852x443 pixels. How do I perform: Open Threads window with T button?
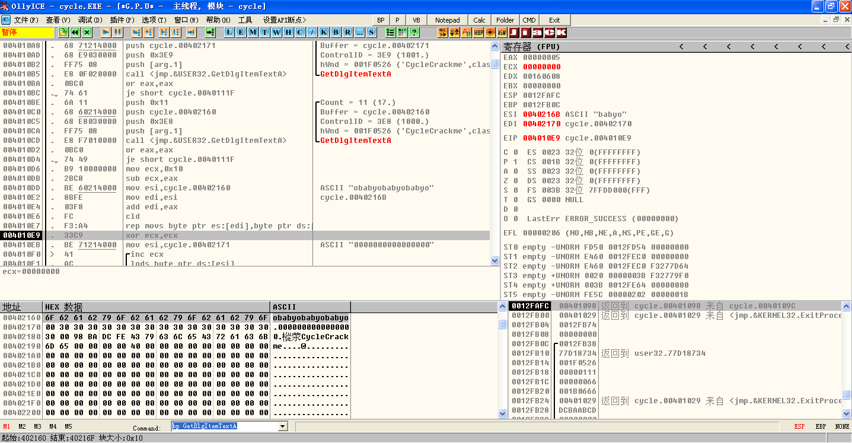pos(265,32)
